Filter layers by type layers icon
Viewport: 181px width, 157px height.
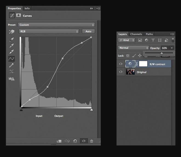153,40
